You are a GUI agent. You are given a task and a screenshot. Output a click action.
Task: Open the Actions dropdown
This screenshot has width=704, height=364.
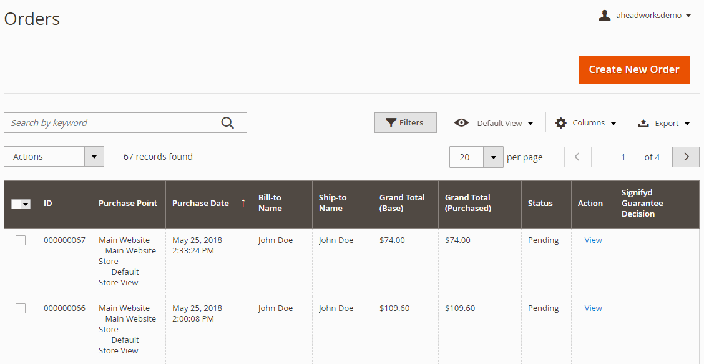54,156
